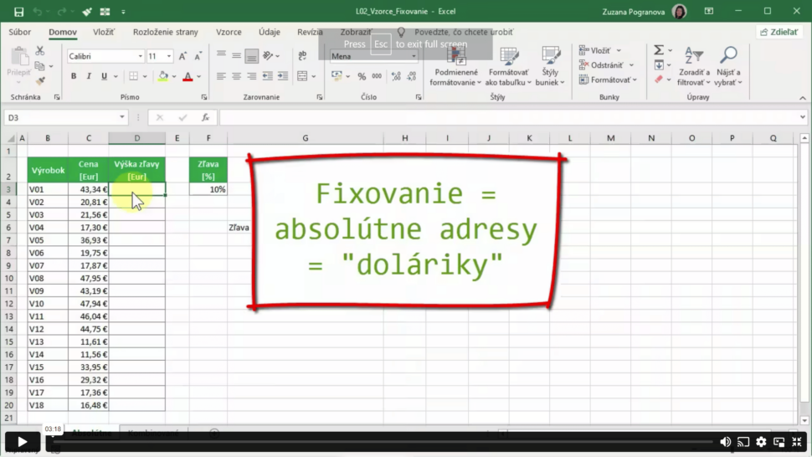Click the percent style icon
This screenshot has width=812, height=457.
coord(362,76)
